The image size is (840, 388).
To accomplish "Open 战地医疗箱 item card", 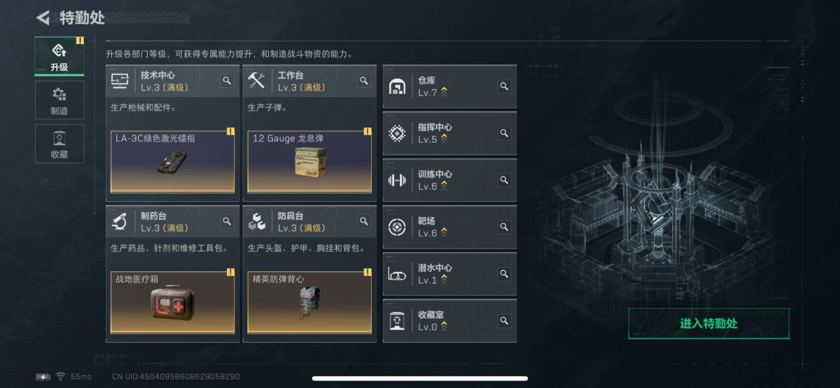I will point(173,302).
